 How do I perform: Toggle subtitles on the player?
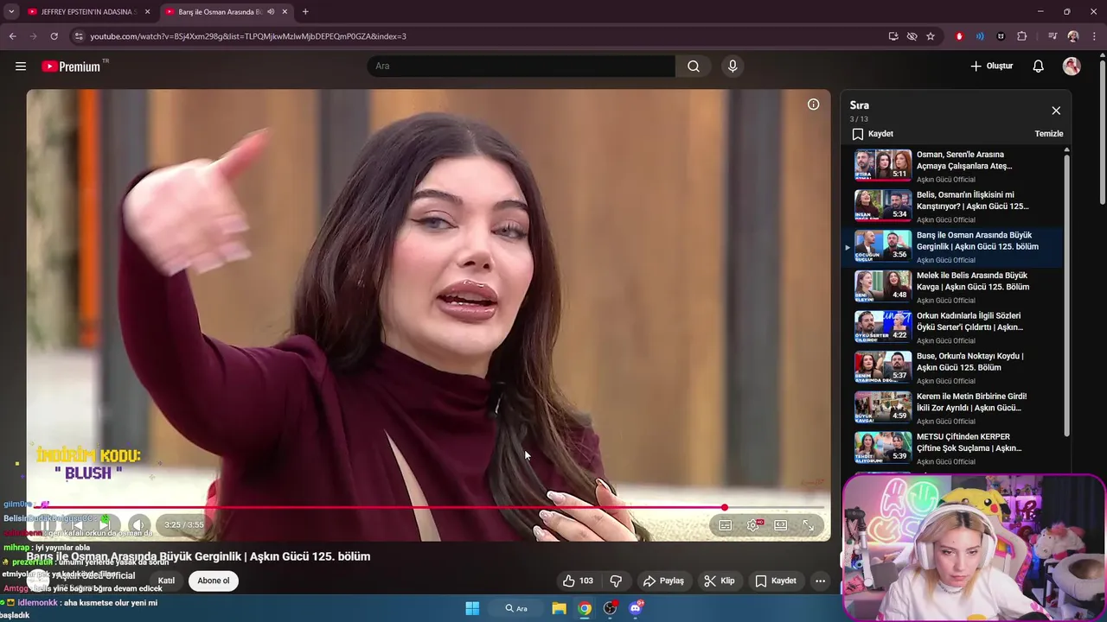coord(726,525)
